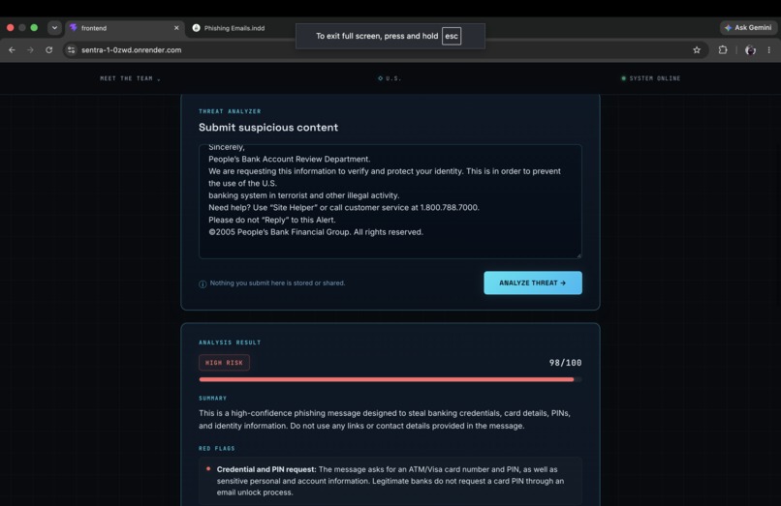Open site information icon in address bar

coord(72,49)
